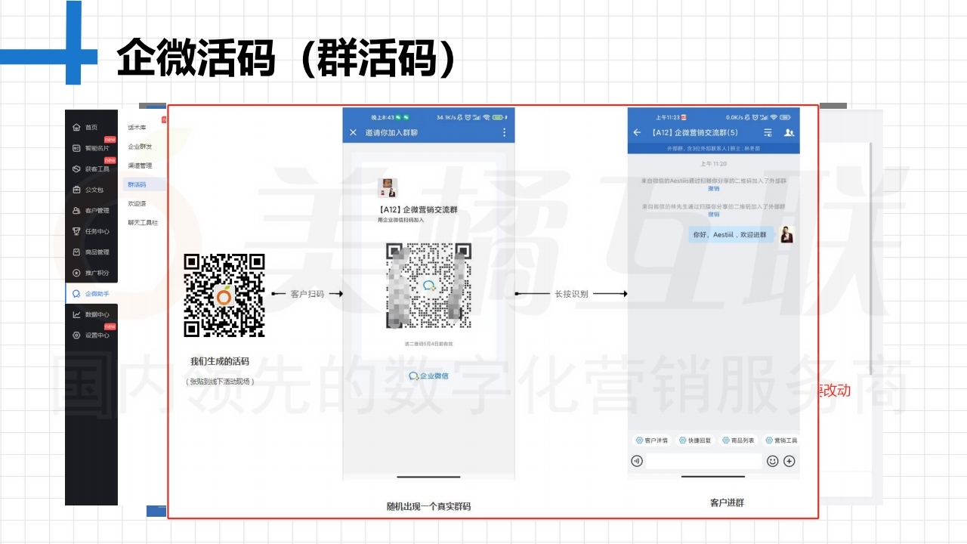Open the 企业群发 submenu item
The width and height of the screenshot is (967, 544).
pyautogui.click(x=140, y=147)
